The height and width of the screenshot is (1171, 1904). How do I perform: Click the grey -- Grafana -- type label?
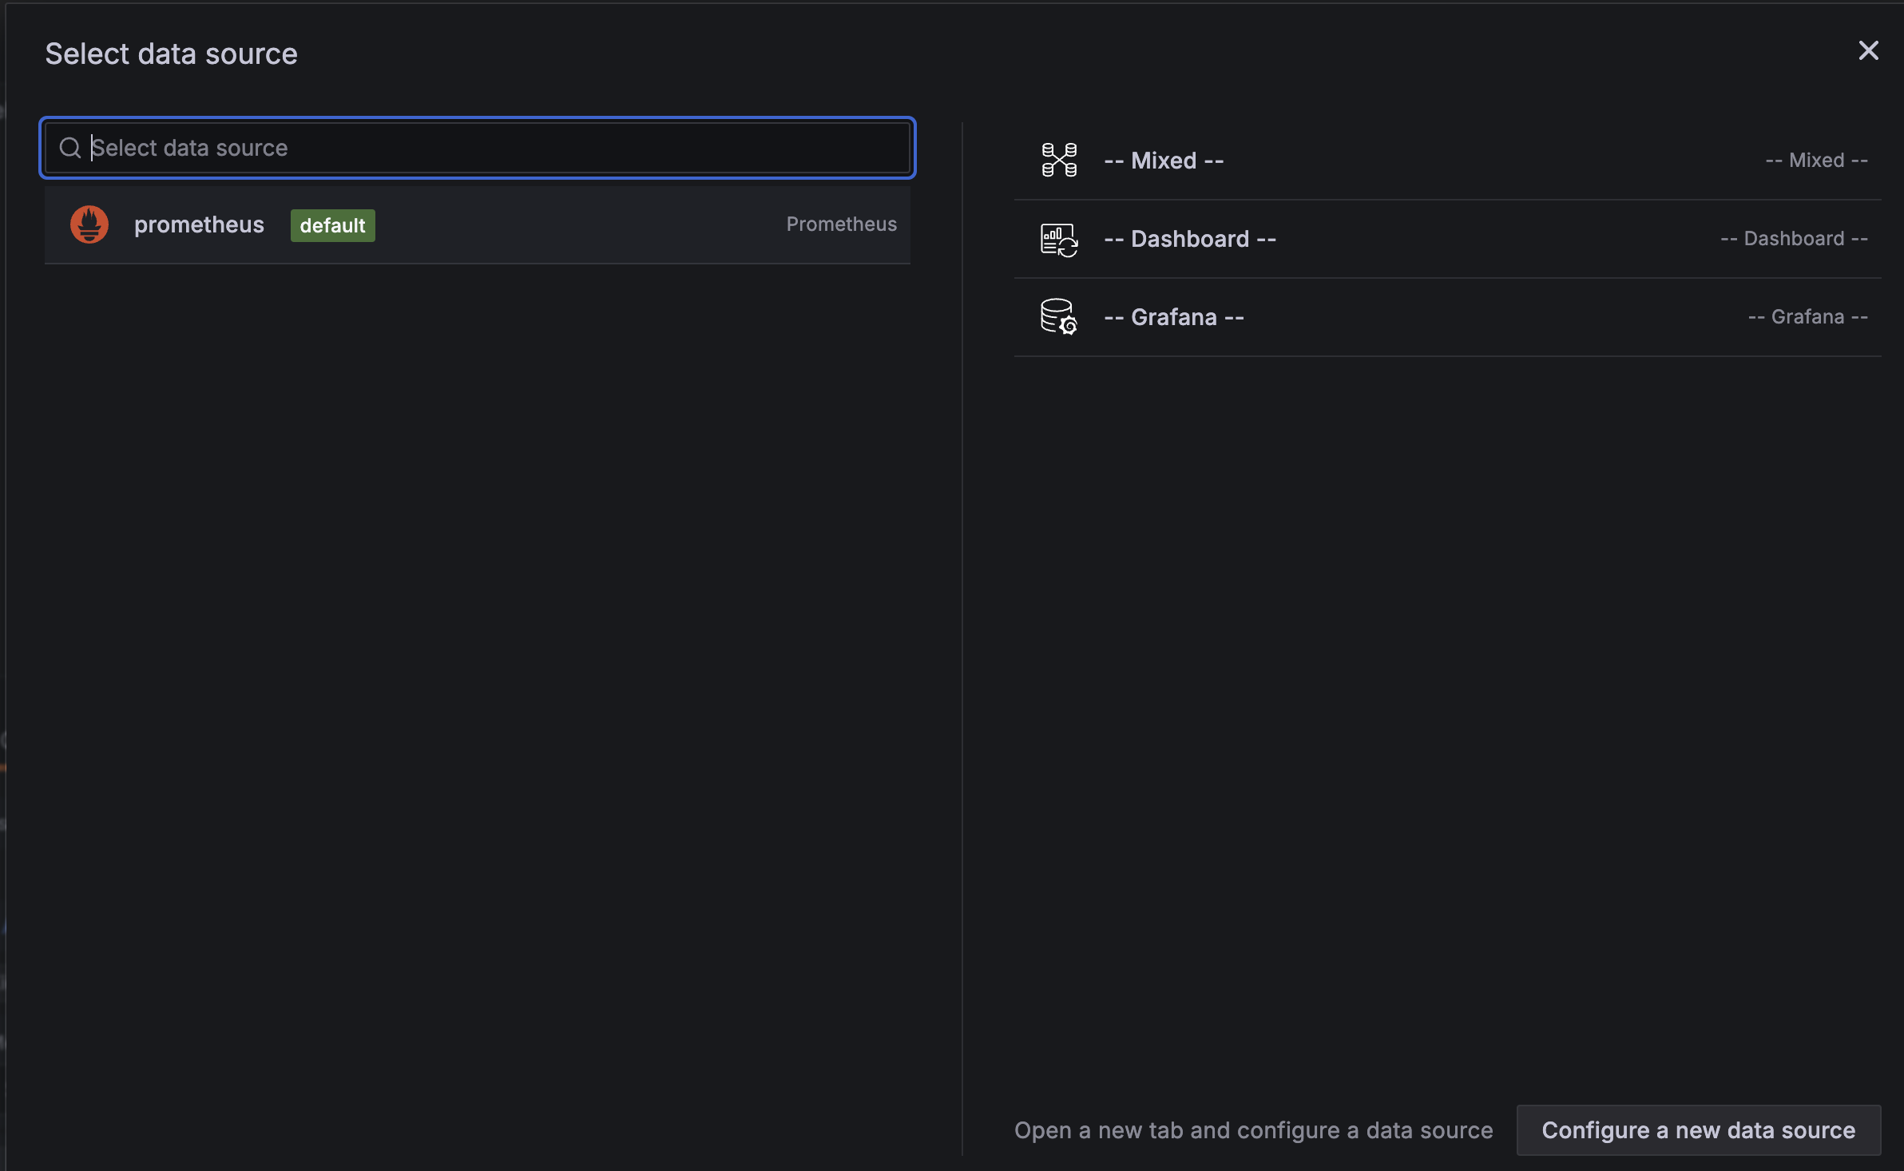pos(1807,317)
